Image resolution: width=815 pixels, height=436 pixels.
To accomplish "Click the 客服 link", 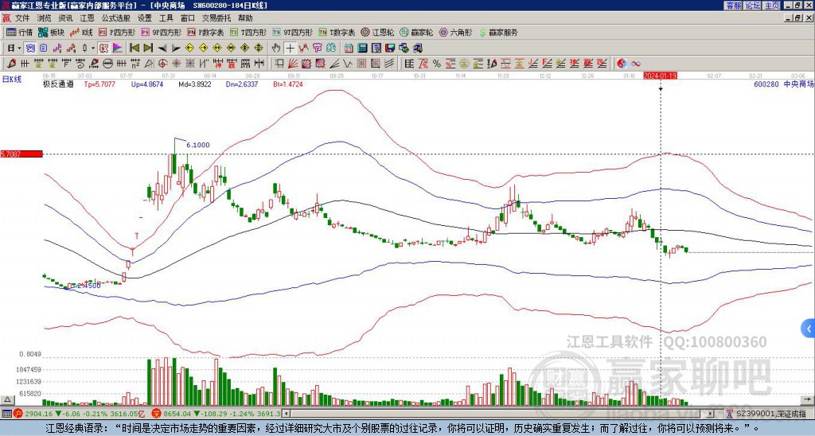I will click(x=734, y=6).
